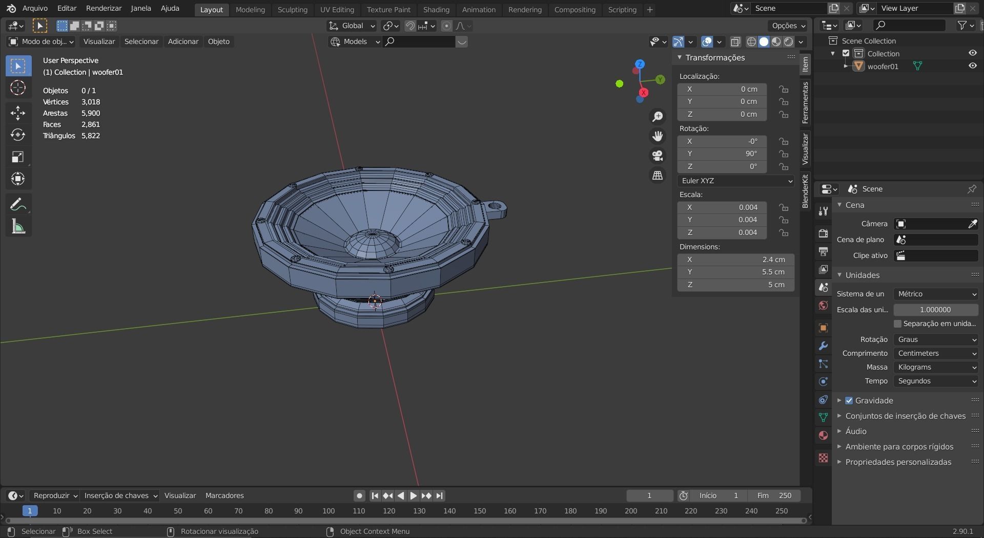Open the Output properties tab icon
984x538 pixels.
coord(823,251)
